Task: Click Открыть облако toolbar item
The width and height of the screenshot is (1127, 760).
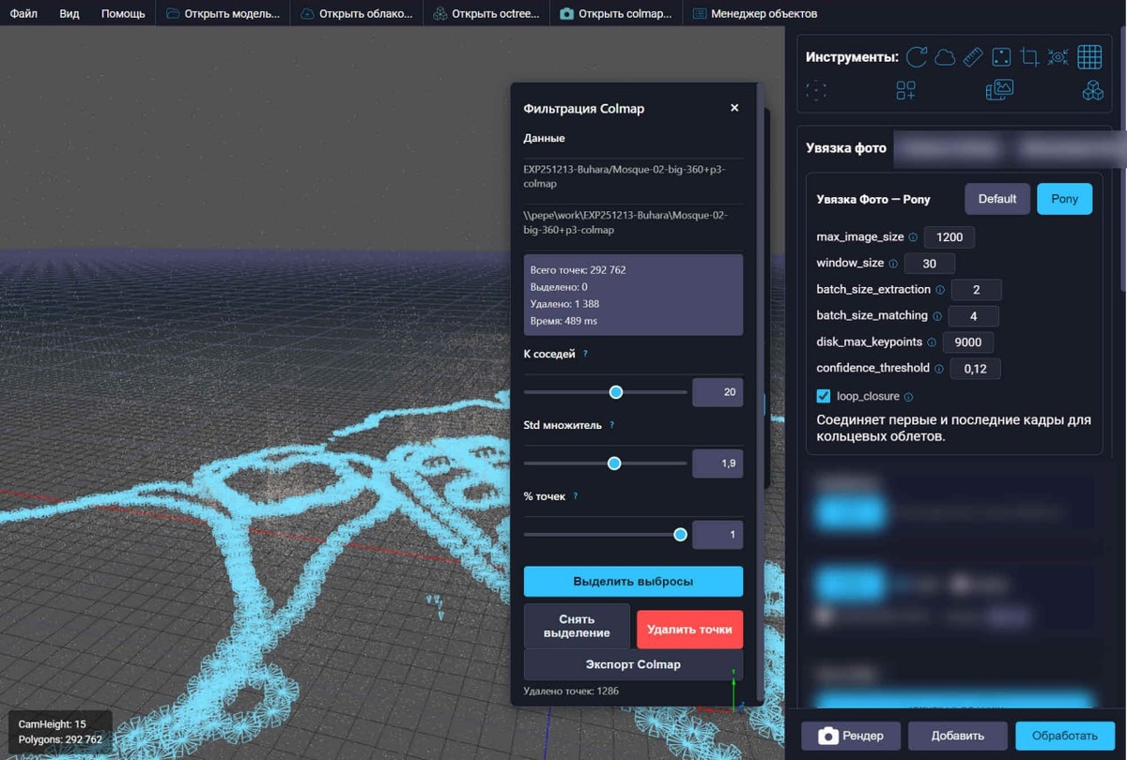Action: pyautogui.click(x=357, y=14)
